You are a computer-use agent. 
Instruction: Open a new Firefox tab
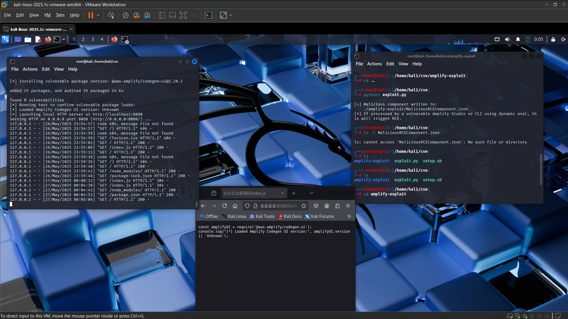(x=294, y=193)
